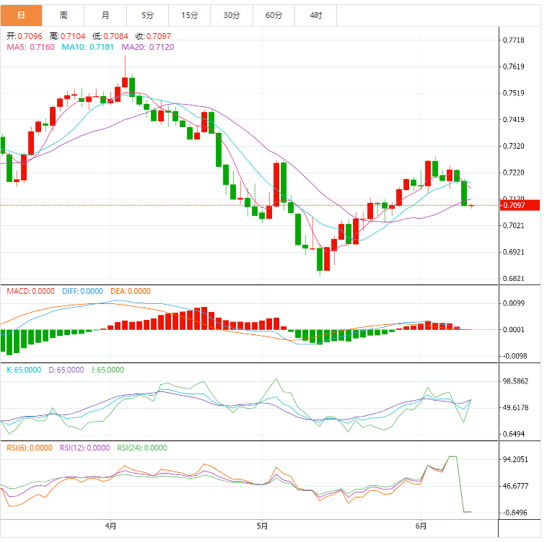547x543 pixels.
Task: Click the -0.8496 RSI axis label
Action: click(515, 513)
